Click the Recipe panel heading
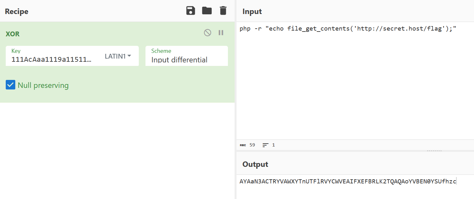Image resolution: width=474 pixels, height=199 pixels. point(17,11)
